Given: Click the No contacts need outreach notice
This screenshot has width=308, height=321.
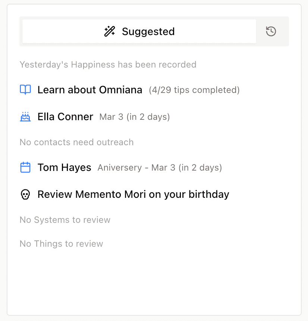Looking at the screenshot, I should (76, 142).
